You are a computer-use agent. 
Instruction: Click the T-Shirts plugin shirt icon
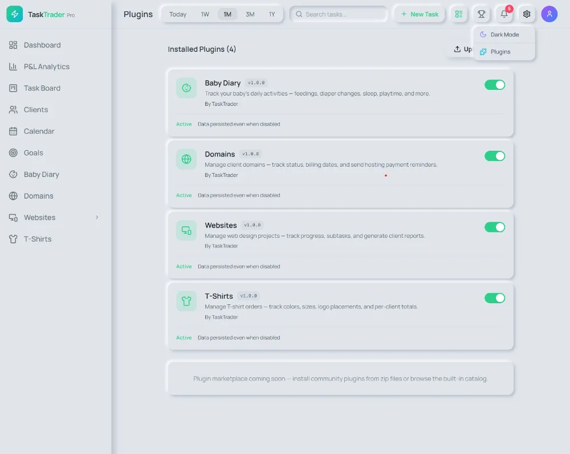point(186,301)
